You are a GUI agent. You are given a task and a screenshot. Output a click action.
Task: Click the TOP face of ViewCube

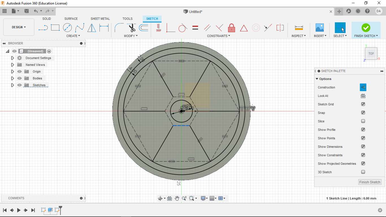(371, 53)
